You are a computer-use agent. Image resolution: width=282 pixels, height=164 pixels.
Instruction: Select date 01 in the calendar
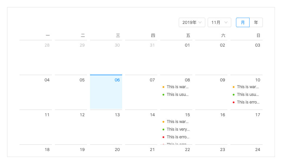[187, 45]
